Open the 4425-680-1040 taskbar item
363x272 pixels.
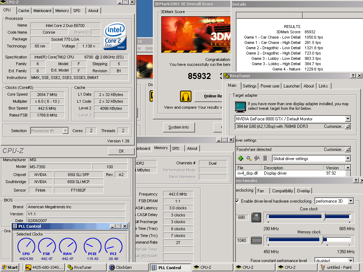[44, 267]
